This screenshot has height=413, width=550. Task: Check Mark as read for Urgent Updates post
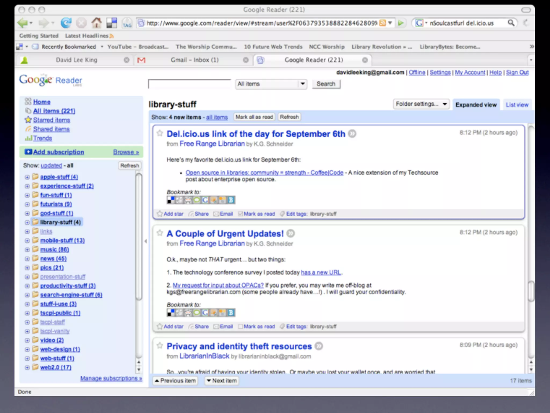[240, 327]
